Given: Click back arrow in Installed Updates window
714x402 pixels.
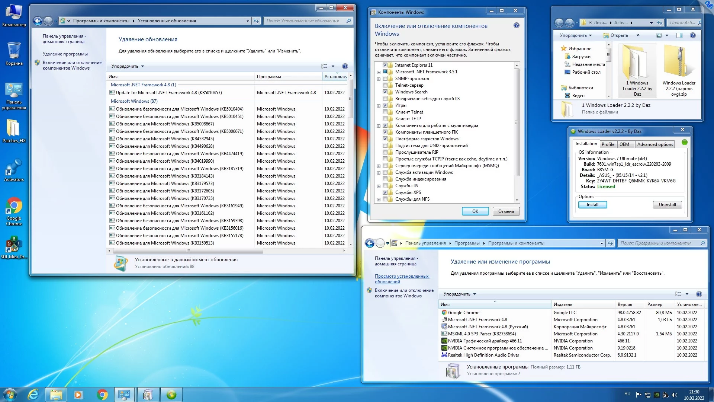Looking at the screenshot, I should pos(38,21).
